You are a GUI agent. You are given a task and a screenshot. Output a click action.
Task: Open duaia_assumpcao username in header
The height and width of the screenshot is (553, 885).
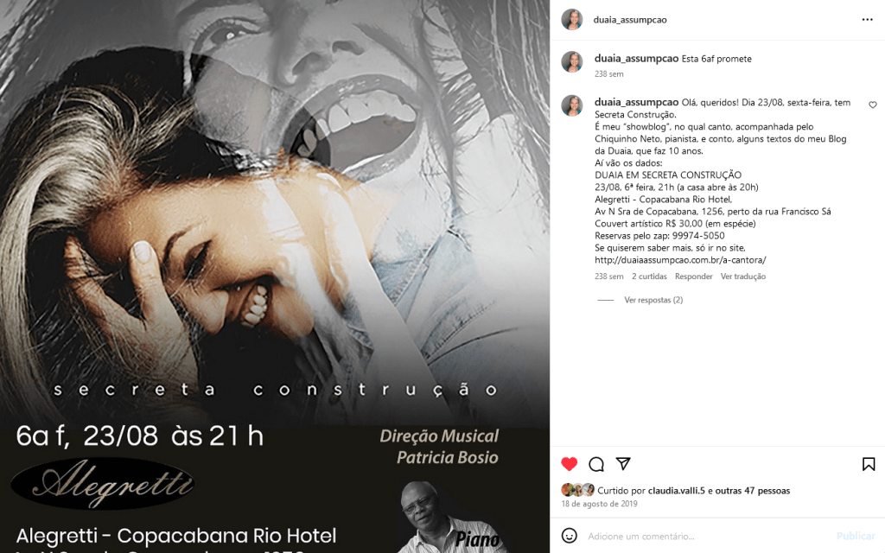pos(630,20)
